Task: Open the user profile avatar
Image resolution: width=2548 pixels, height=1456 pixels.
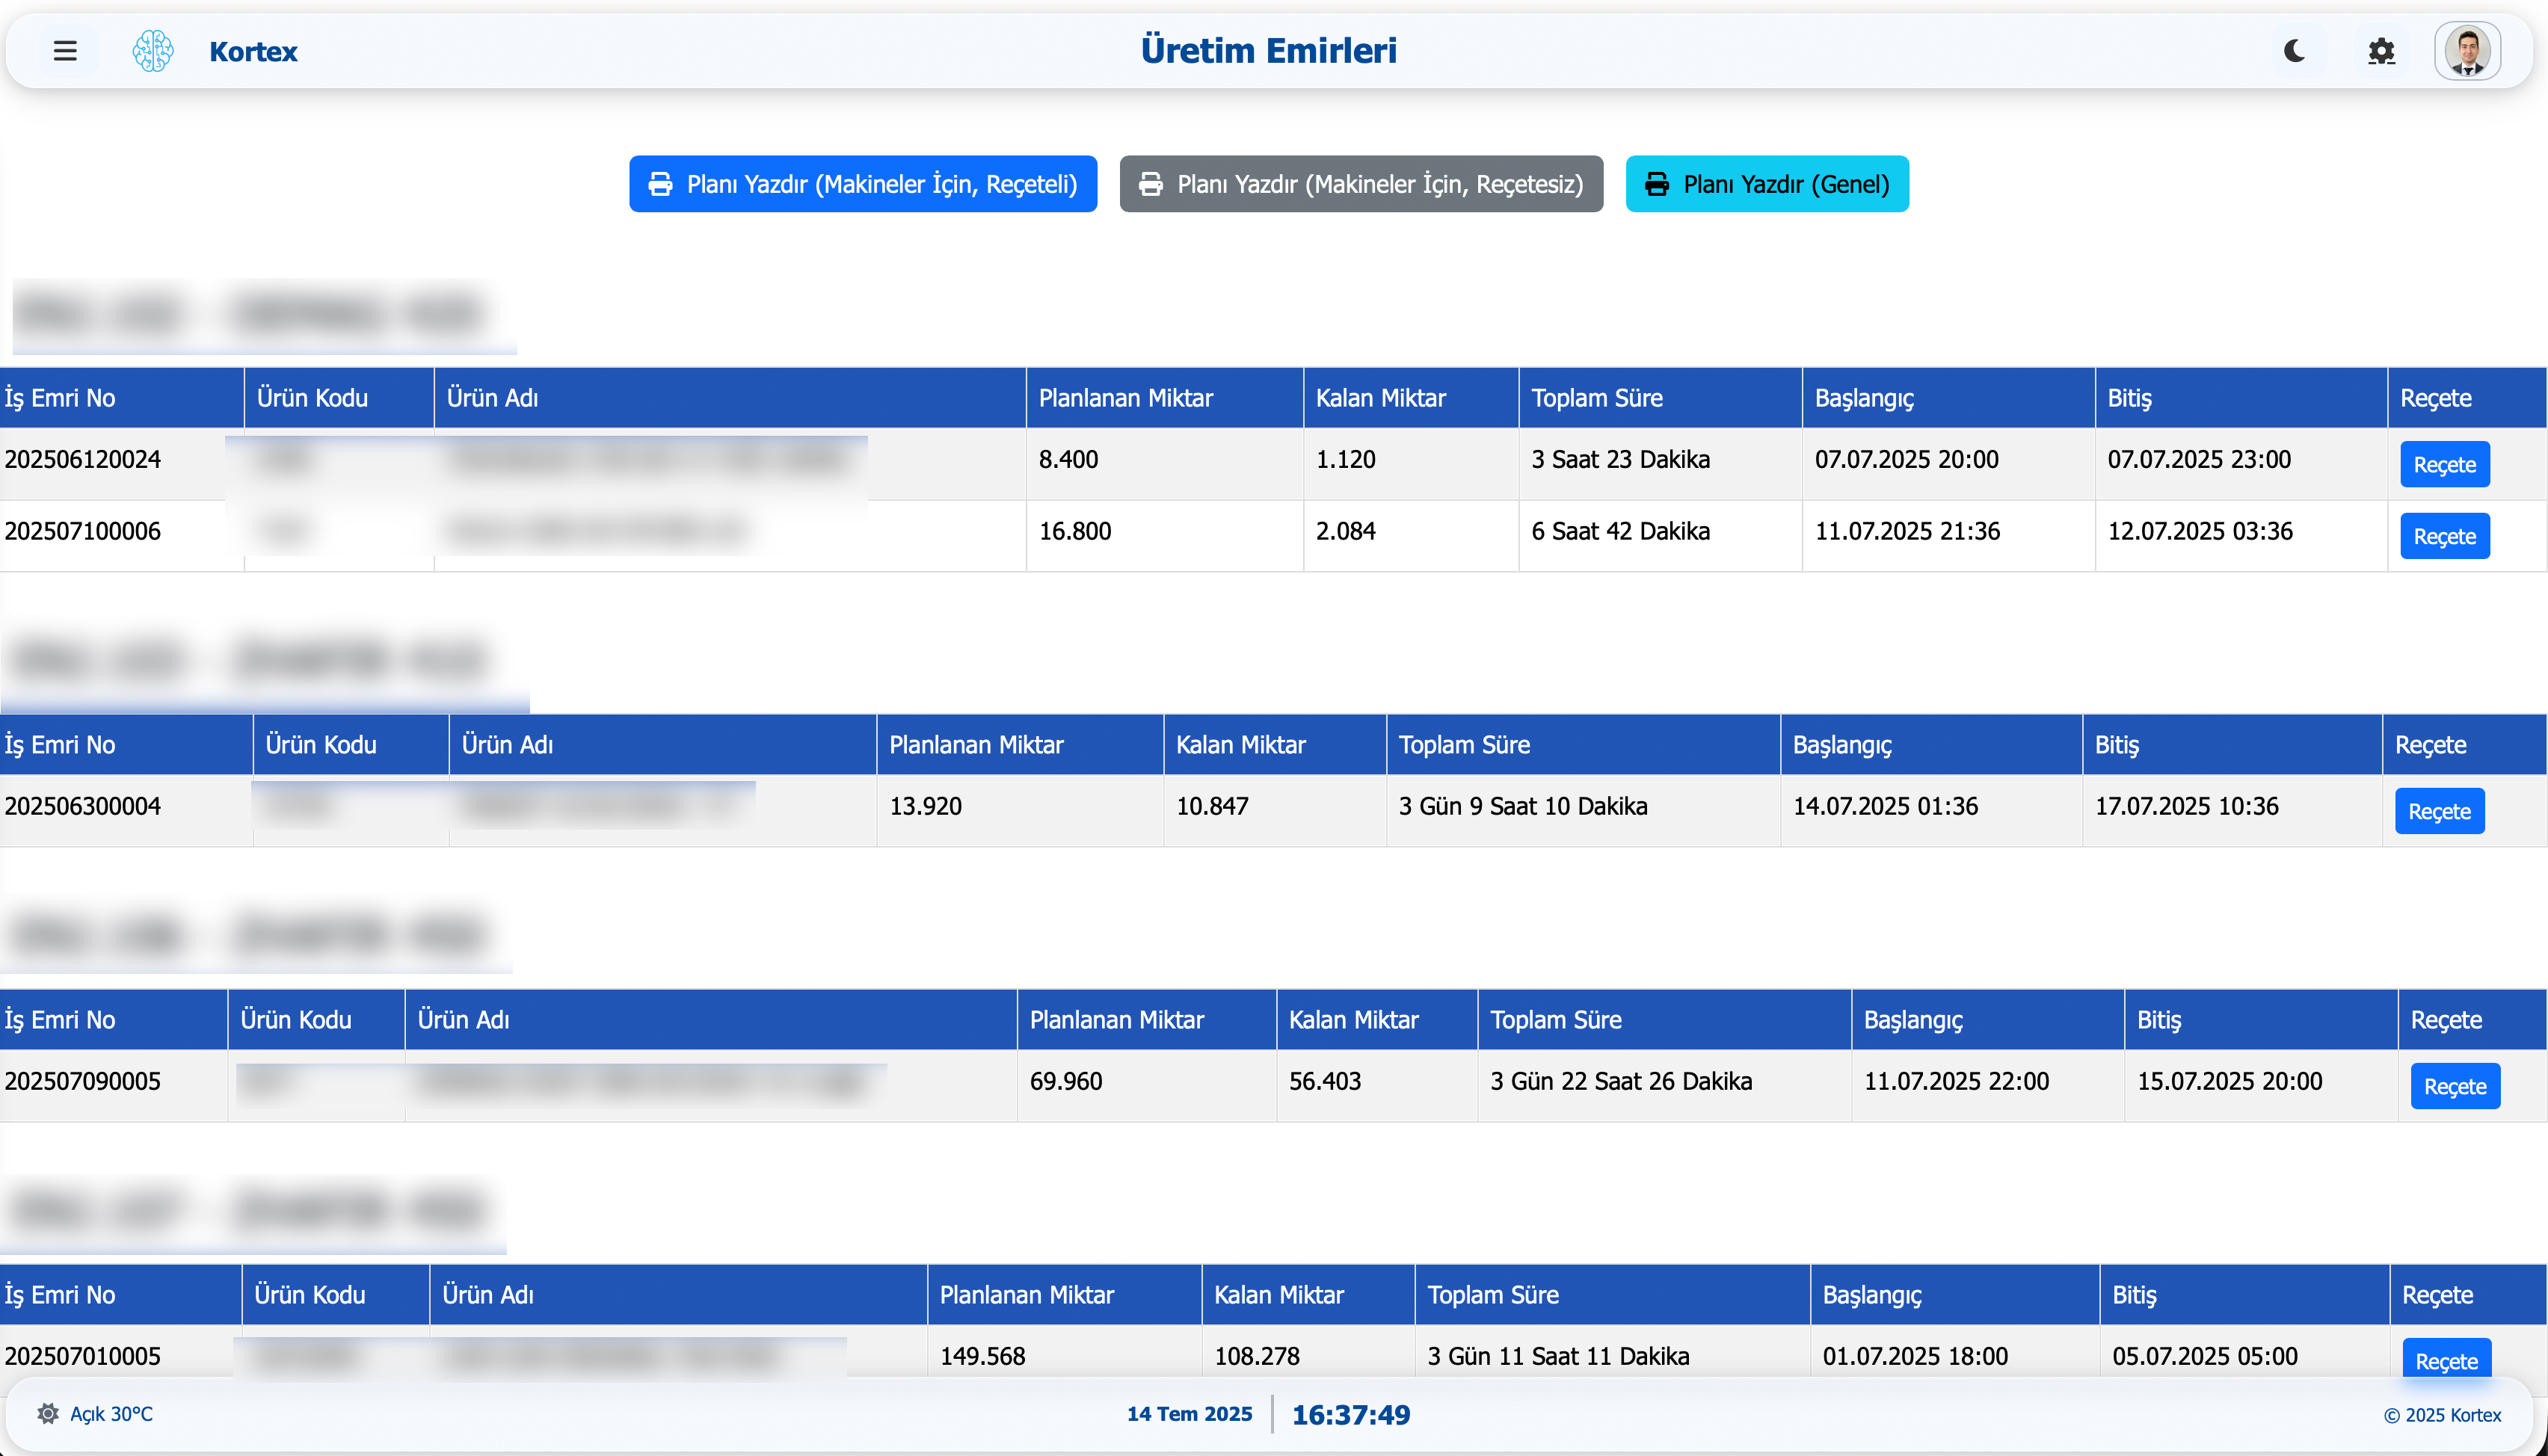Action: [x=2467, y=51]
